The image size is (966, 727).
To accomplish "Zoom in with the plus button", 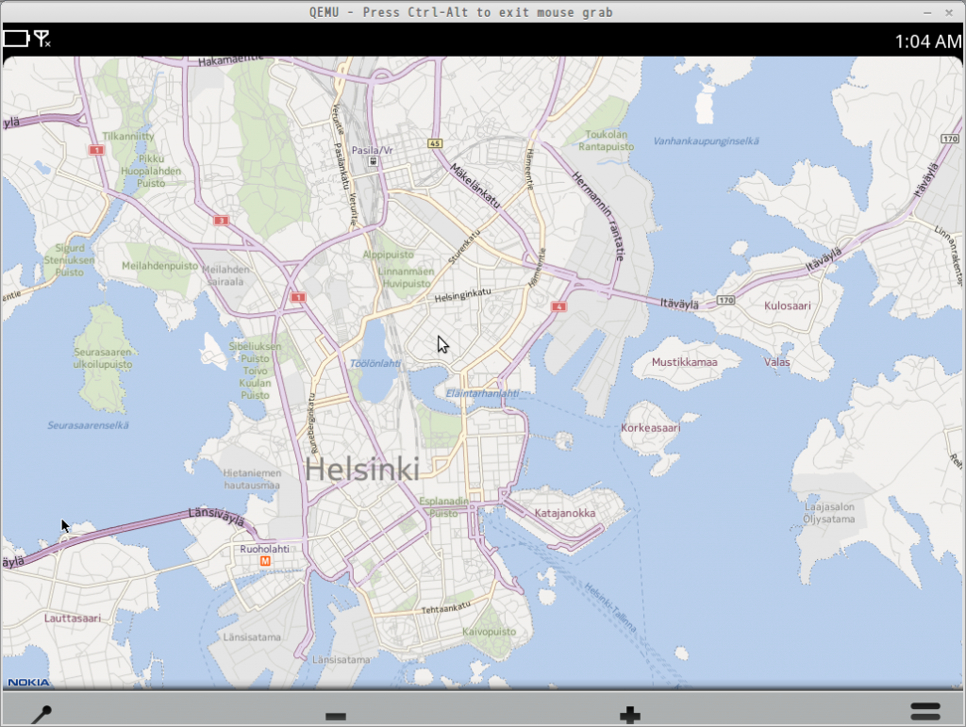I will pyautogui.click(x=629, y=716).
